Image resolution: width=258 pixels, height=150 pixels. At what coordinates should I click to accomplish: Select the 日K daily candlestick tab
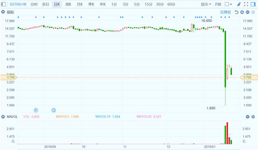tap(57, 4)
